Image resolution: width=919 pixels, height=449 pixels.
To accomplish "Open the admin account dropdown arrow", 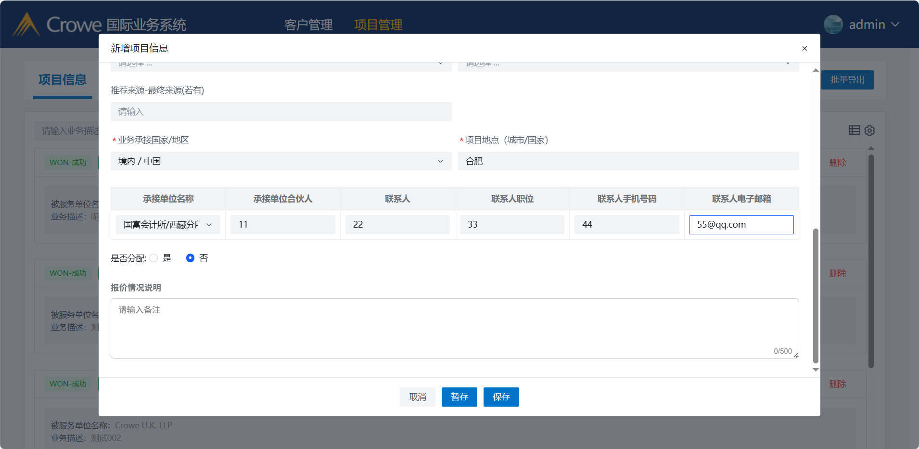I will pos(895,25).
